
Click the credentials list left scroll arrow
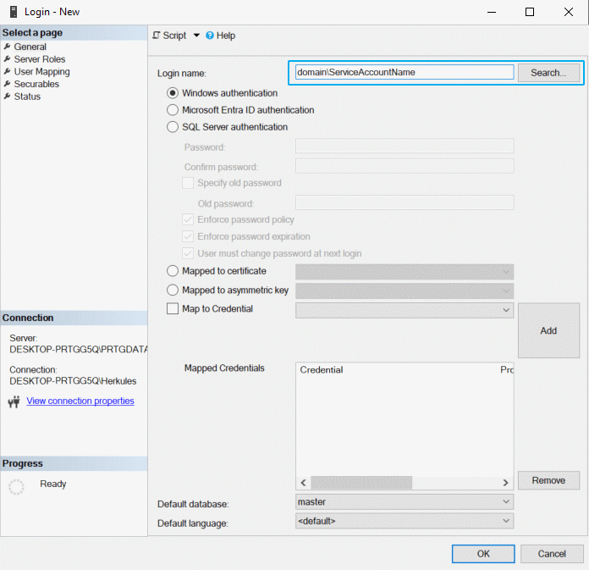(304, 483)
